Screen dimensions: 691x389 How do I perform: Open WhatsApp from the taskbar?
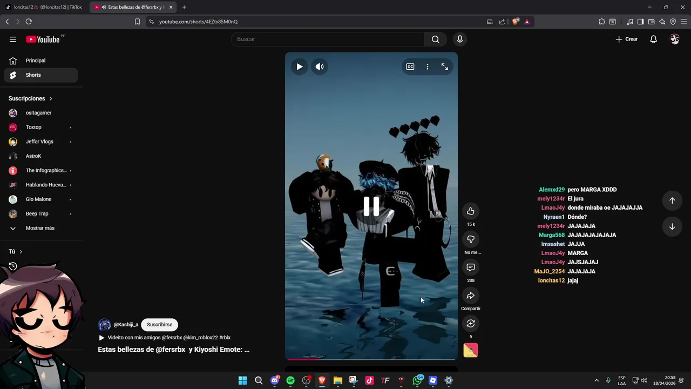click(x=417, y=380)
